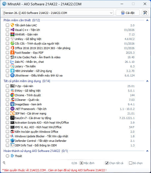Click the WinRAR books icon
This screenshot has width=151, height=173.
point(12,34)
